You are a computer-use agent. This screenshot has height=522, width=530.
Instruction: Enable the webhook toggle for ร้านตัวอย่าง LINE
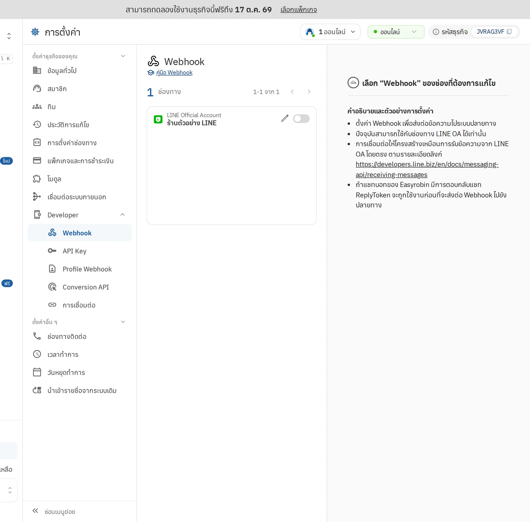pos(301,119)
